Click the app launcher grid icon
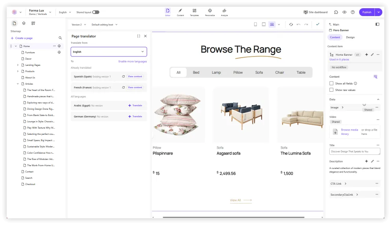The height and width of the screenshot is (225, 391). pyautogui.click(x=15, y=12)
